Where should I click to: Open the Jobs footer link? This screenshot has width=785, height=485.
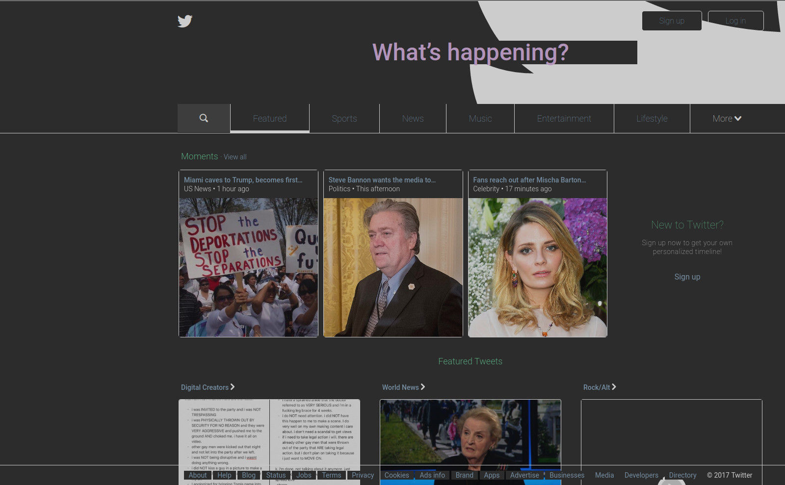pos(304,475)
